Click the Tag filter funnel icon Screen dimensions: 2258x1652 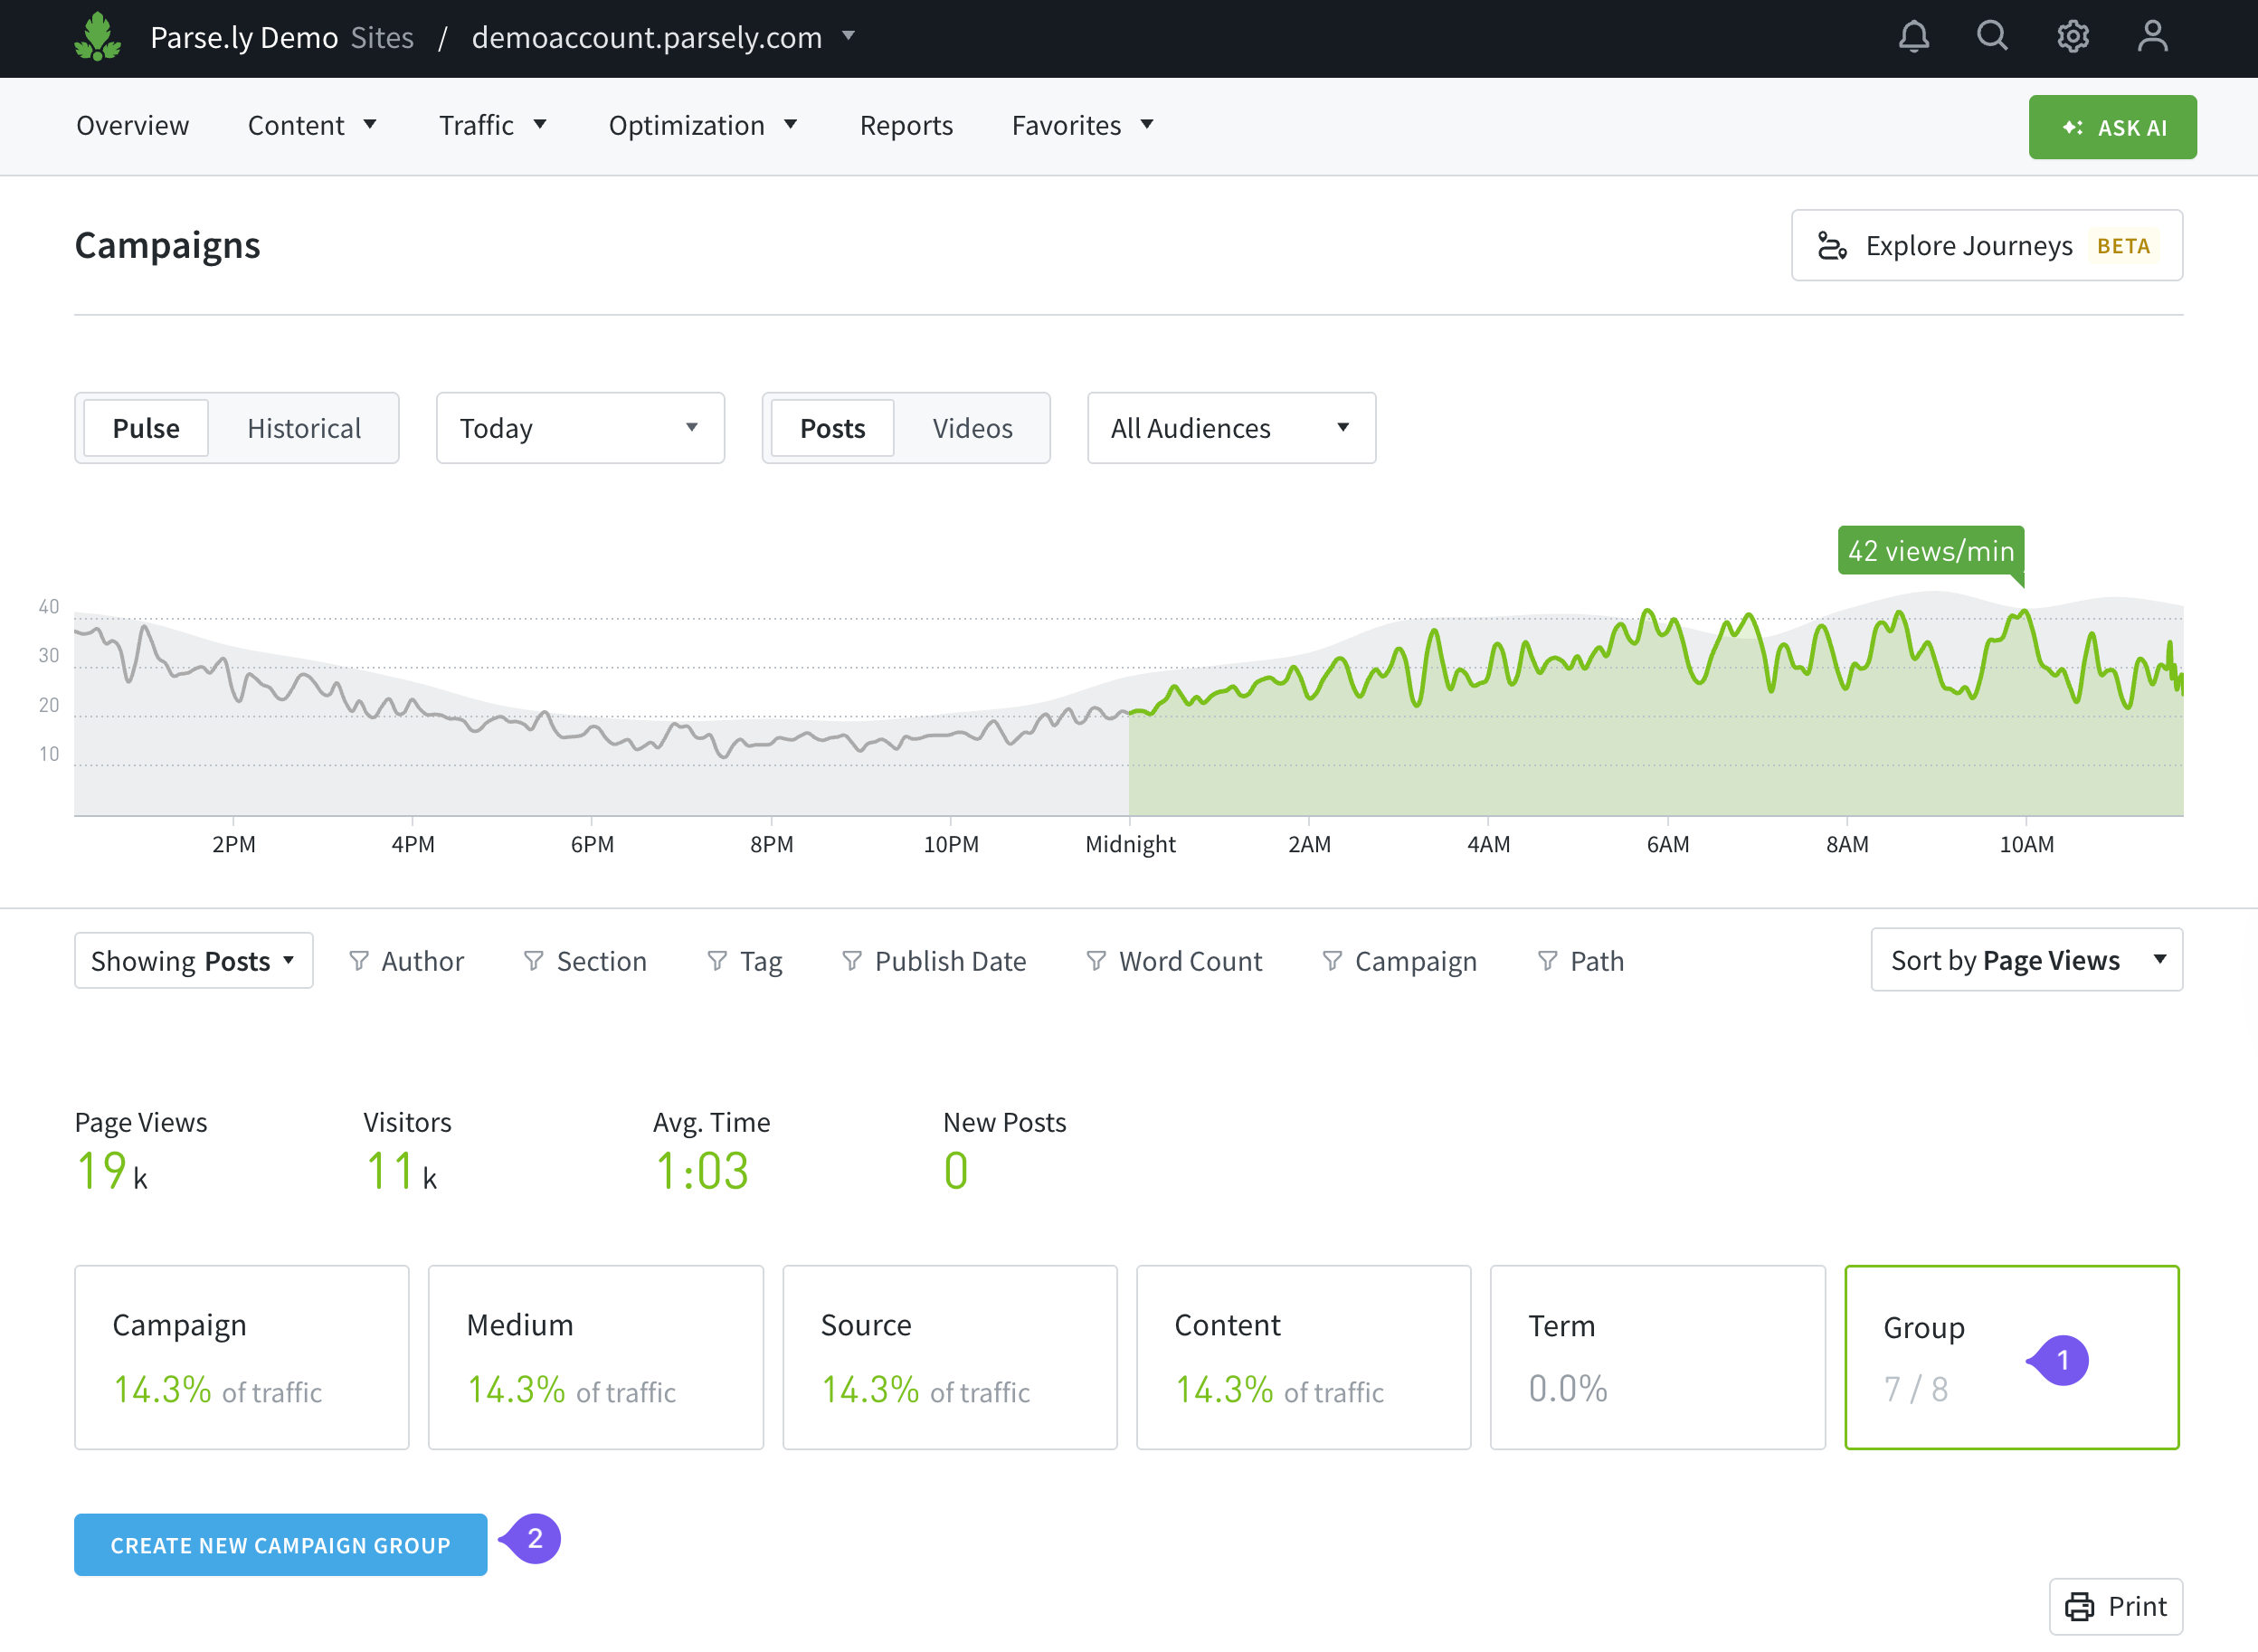click(x=717, y=961)
